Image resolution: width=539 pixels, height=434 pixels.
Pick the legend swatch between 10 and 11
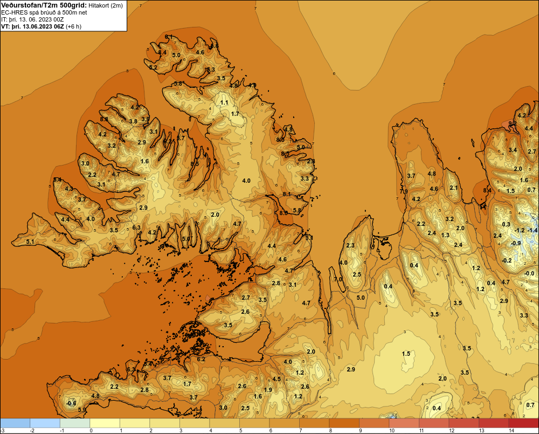tap(404, 423)
